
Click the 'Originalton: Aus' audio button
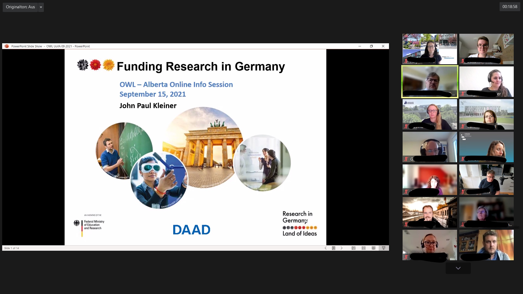(20, 7)
